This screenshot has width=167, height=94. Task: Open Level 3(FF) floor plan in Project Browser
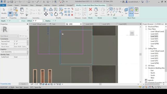[x=154, y=36]
